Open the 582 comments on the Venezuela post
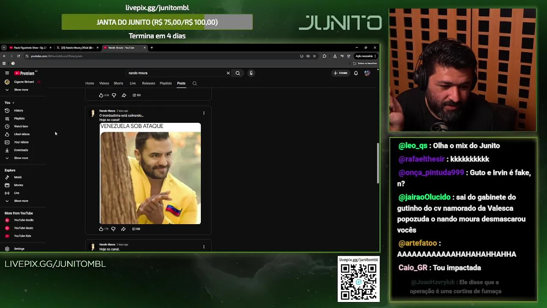The image size is (547, 308). click(x=136, y=229)
